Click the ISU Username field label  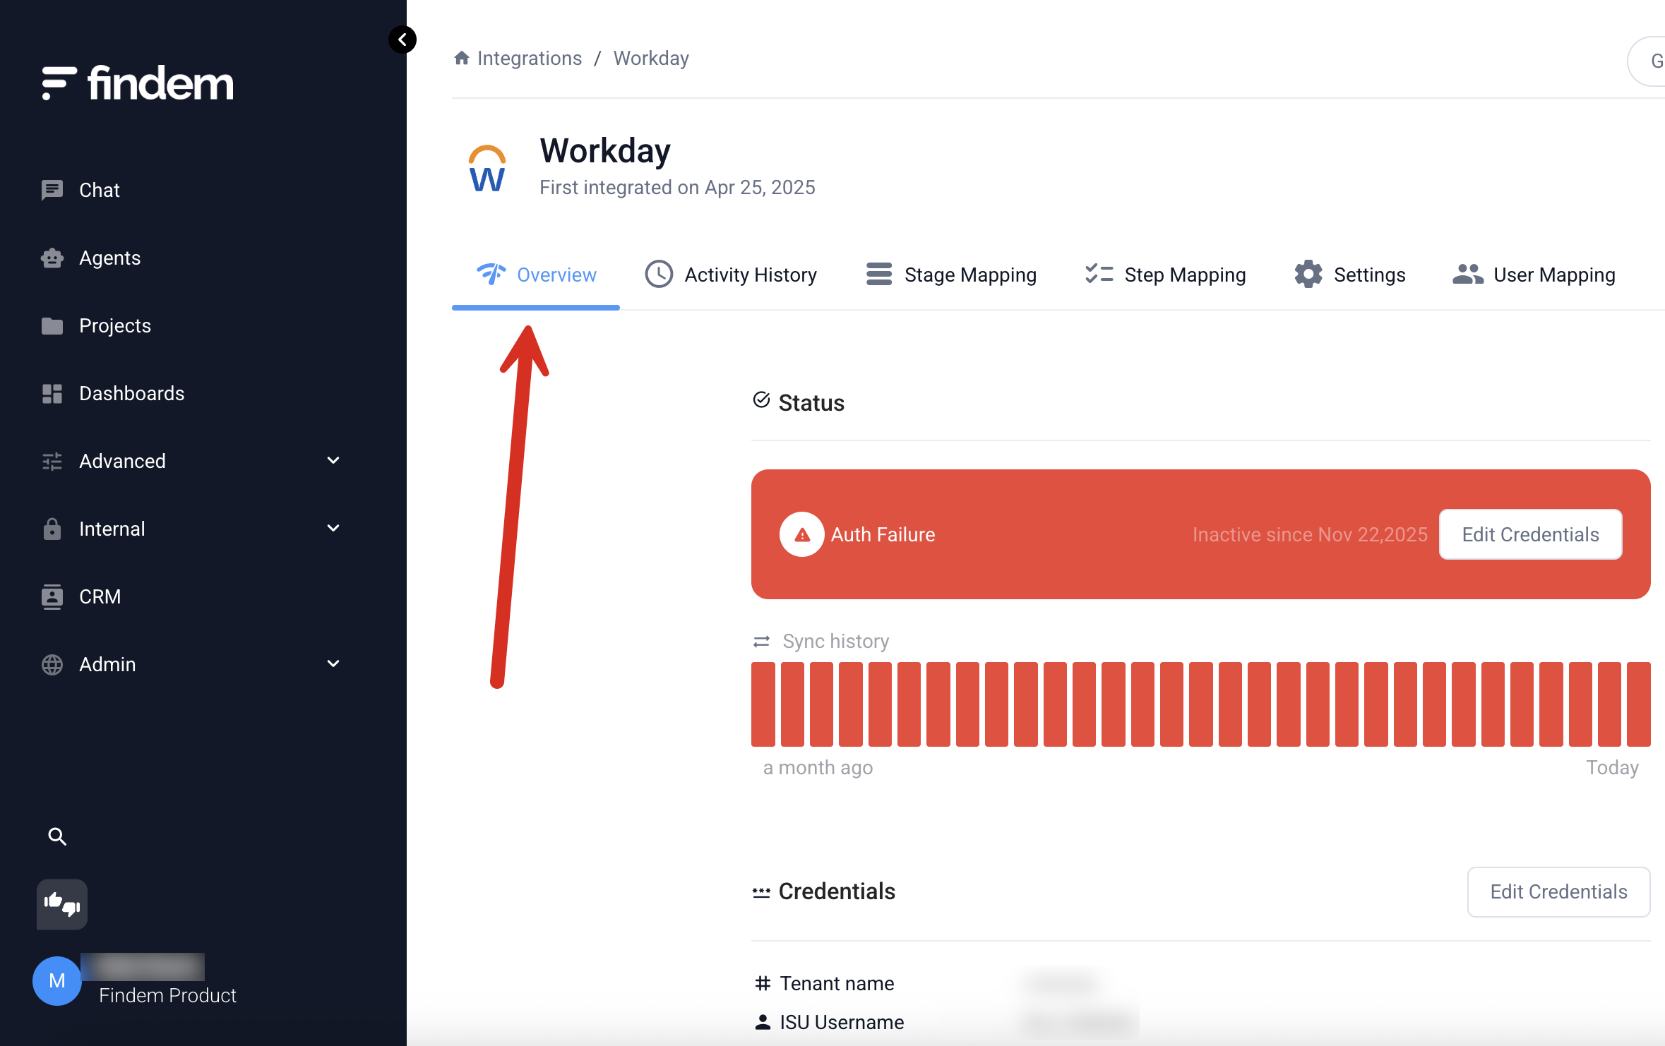point(842,1022)
